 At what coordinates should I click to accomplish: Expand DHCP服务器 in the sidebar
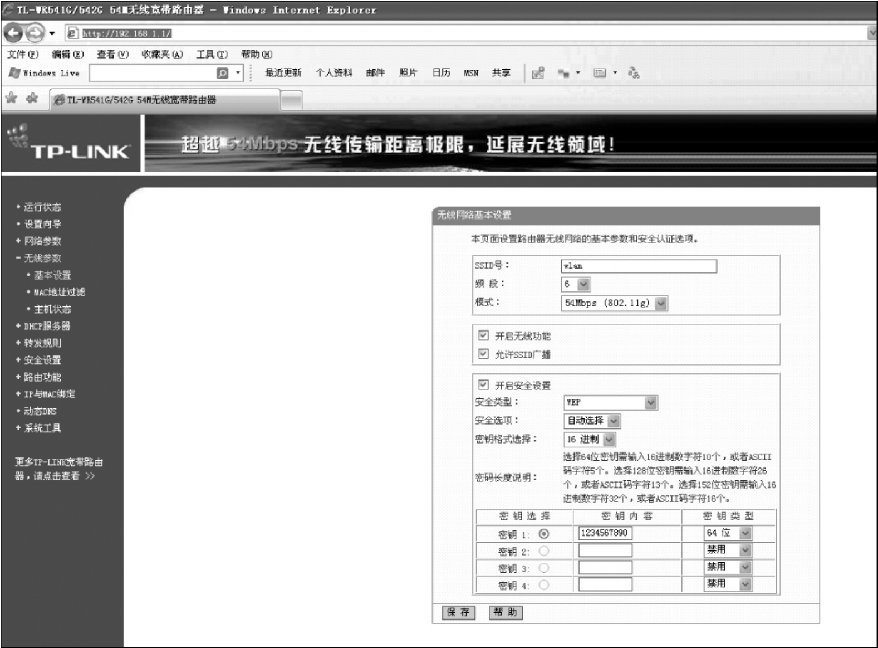47,326
